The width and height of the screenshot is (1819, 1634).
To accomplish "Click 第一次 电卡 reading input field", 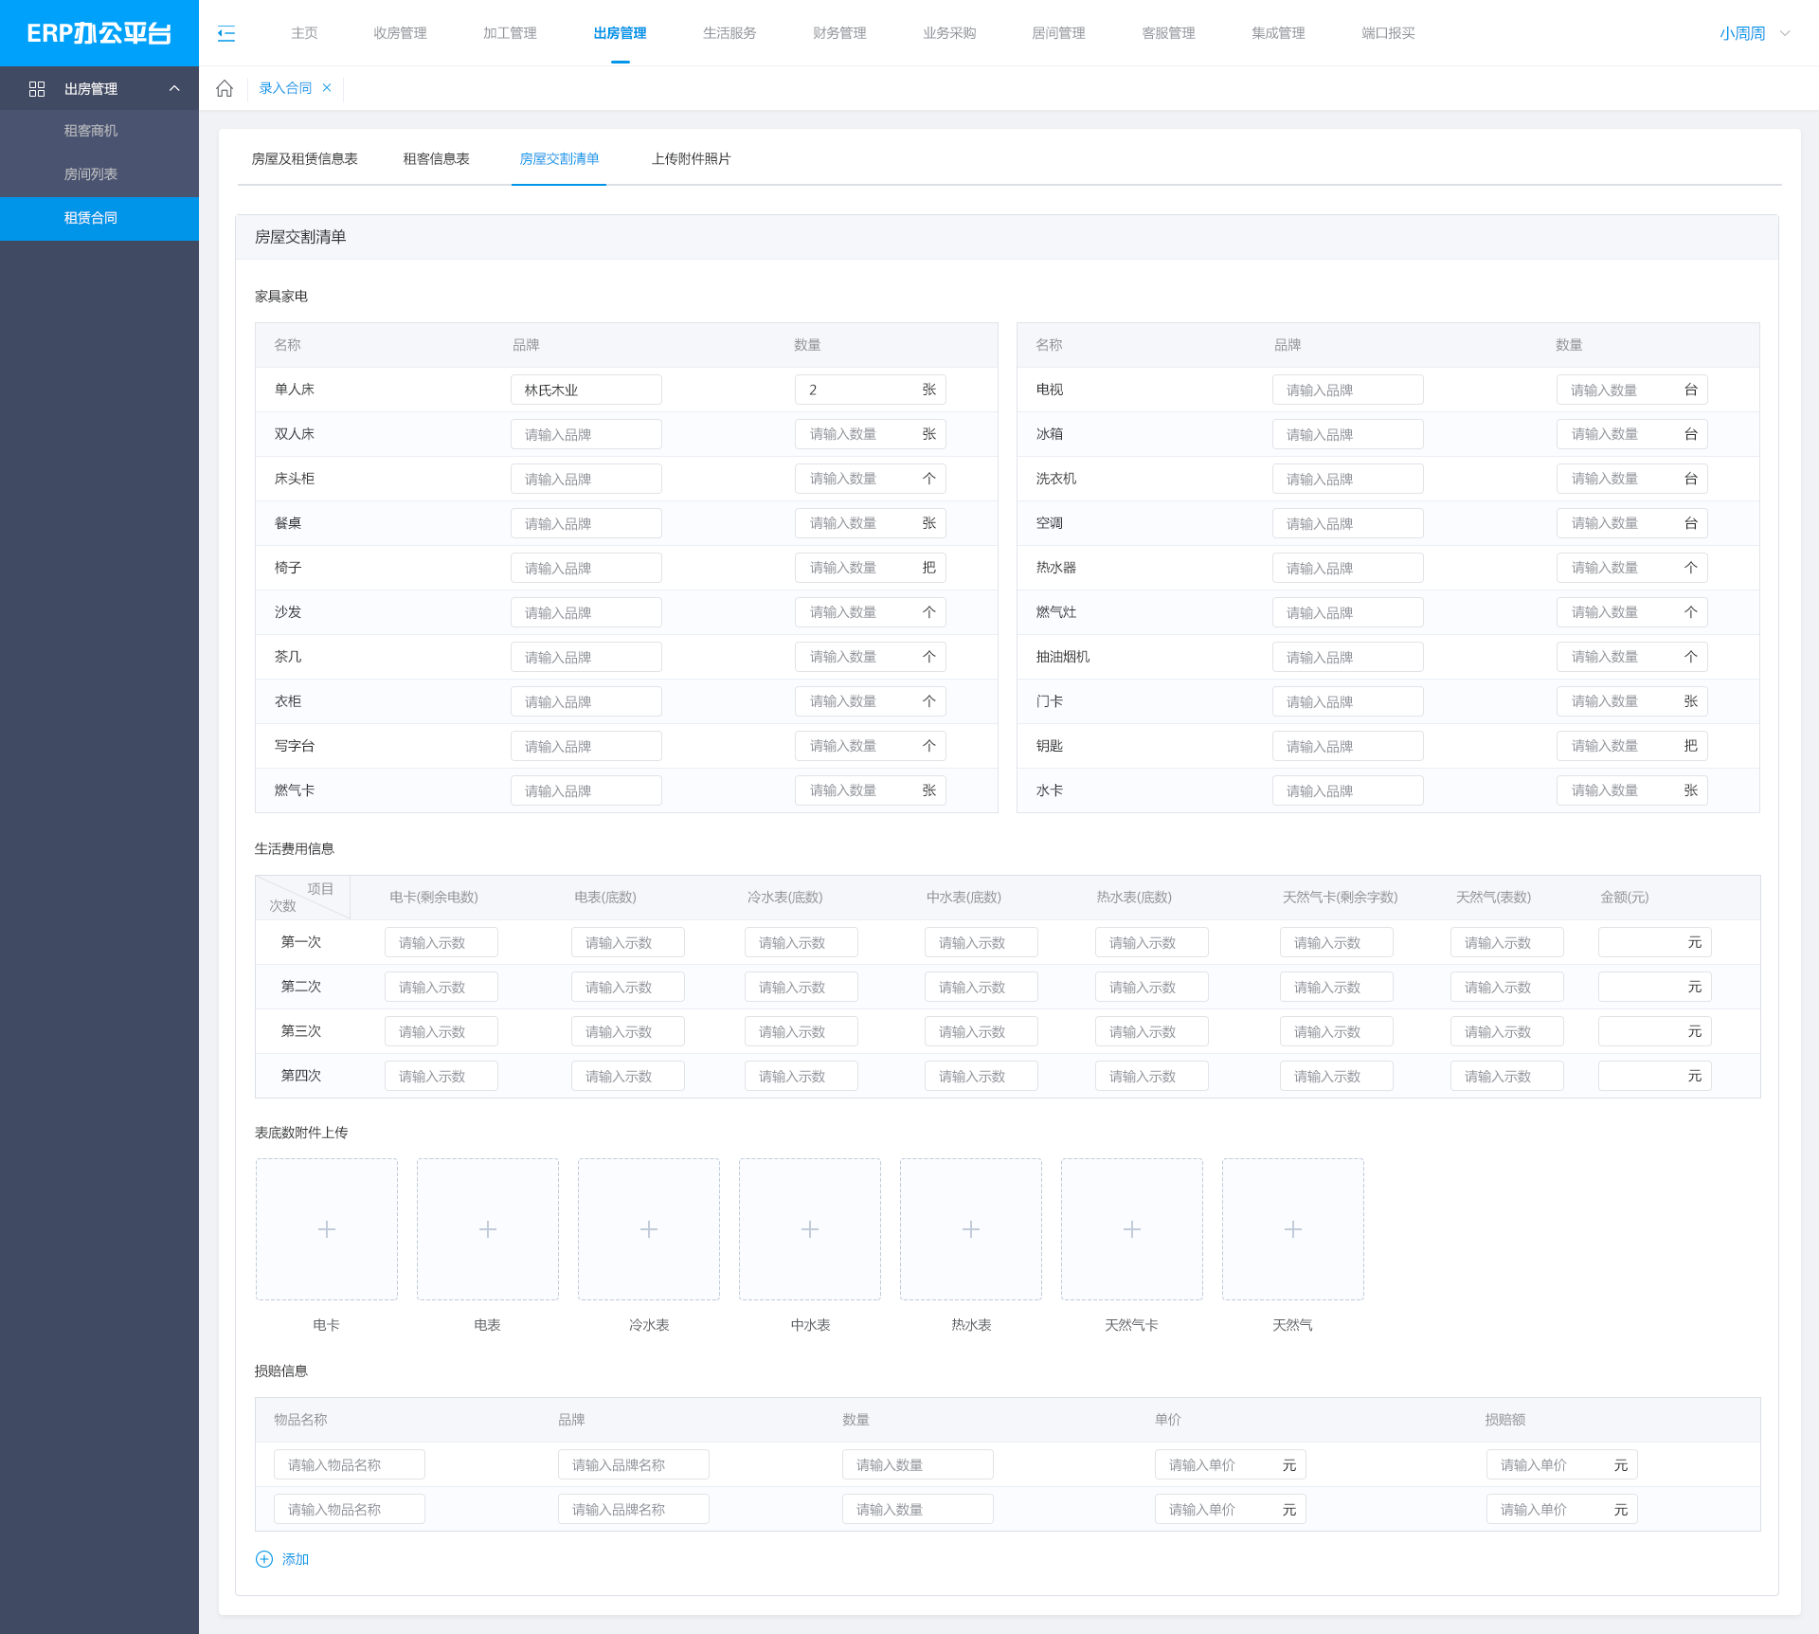I will click(x=441, y=942).
